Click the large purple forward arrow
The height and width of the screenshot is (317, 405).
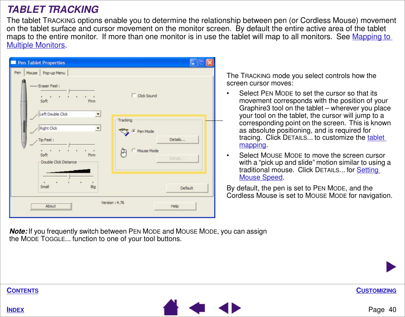pyautogui.click(x=391, y=267)
